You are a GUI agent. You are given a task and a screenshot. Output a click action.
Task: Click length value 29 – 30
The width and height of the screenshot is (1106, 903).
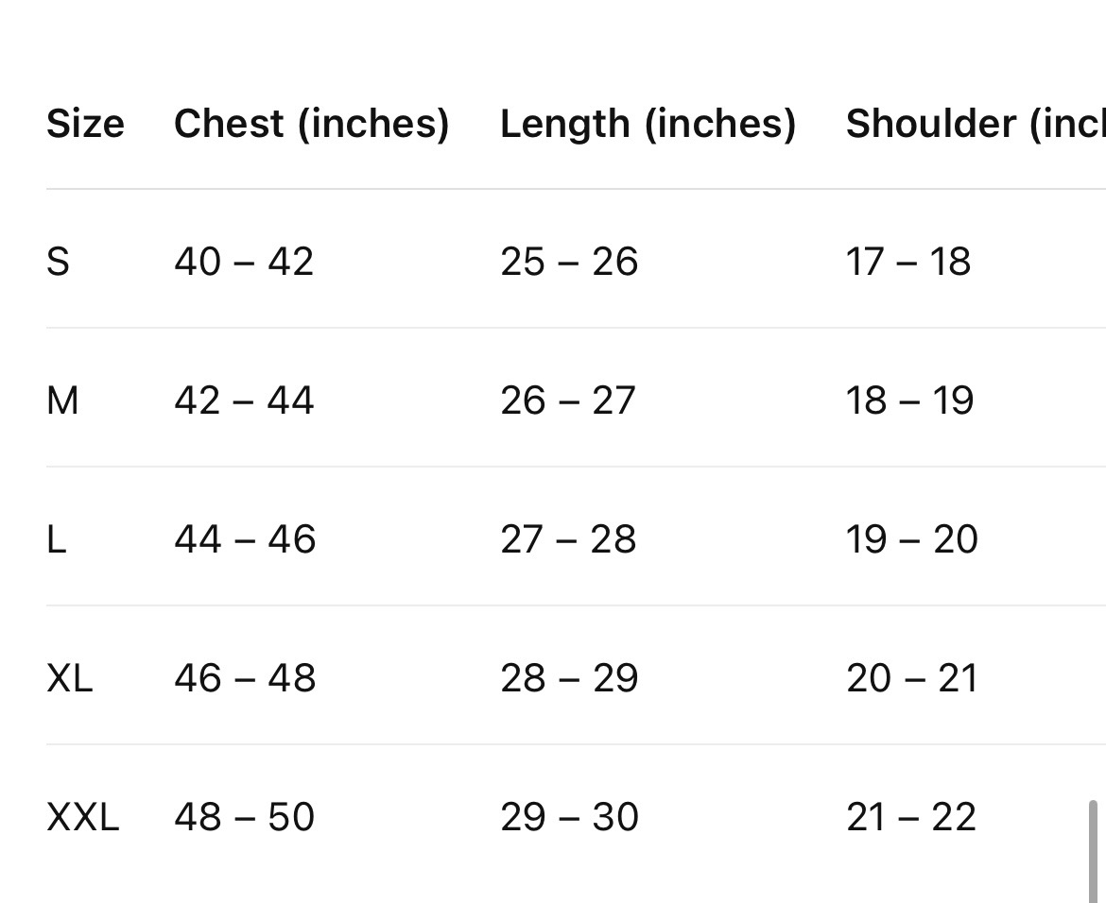(569, 818)
